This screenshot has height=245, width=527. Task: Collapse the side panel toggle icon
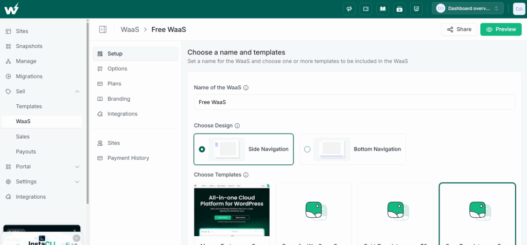[103, 30]
